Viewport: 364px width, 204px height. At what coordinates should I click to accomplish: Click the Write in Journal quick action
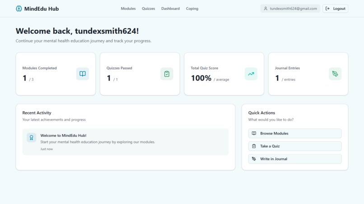pyautogui.click(x=295, y=159)
